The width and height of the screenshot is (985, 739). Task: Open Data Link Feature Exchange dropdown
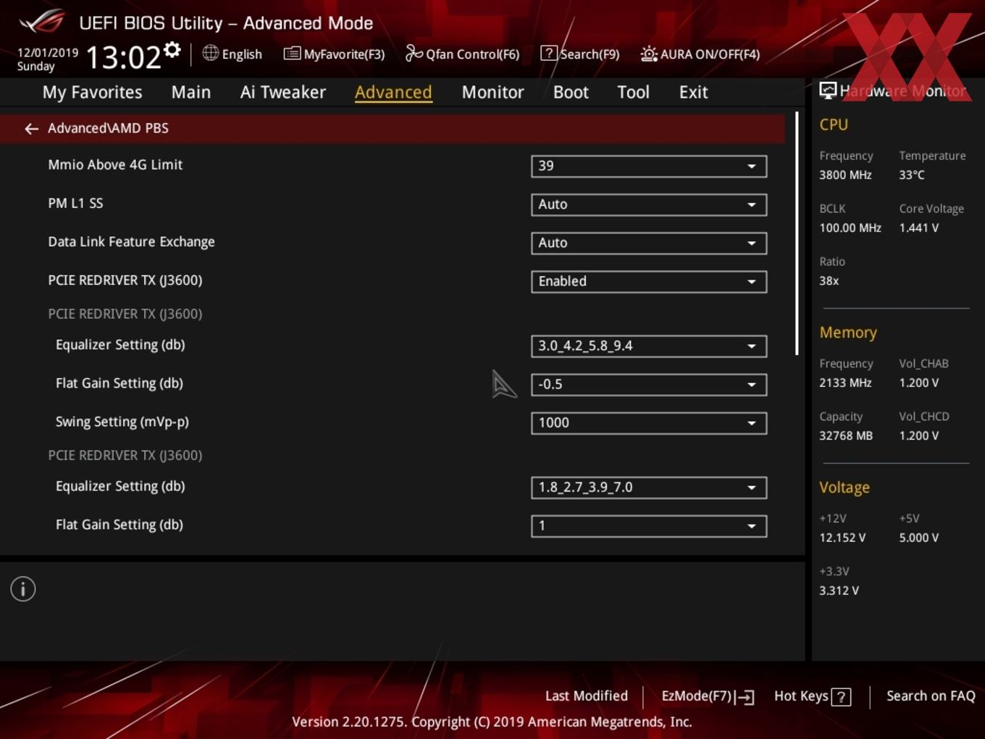click(x=649, y=243)
